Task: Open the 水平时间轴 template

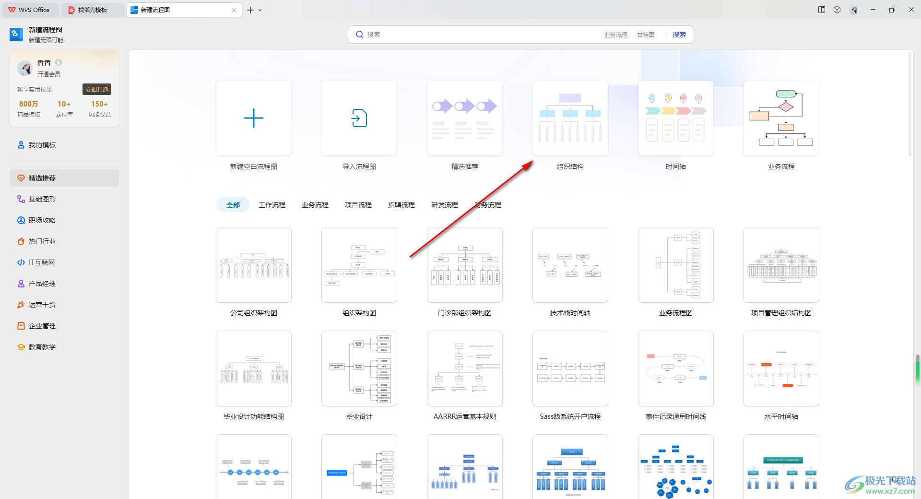Action: click(781, 368)
